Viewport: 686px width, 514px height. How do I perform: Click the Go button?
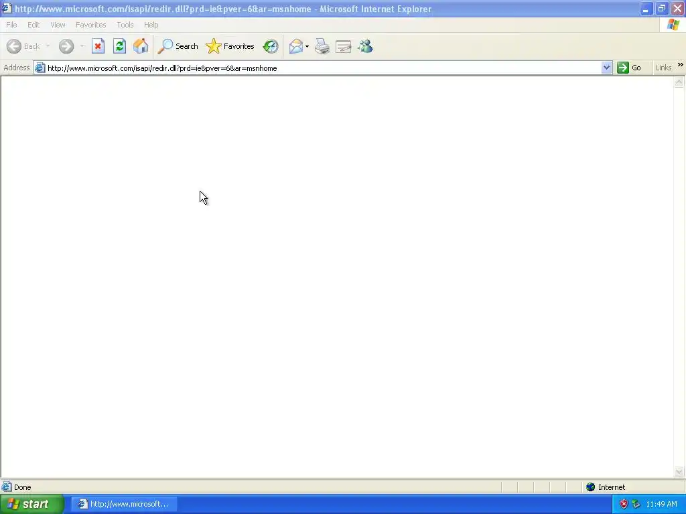pos(629,68)
